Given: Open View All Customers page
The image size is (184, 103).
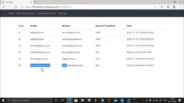Looking at the screenshot, I should pyautogui.click(x=26, y=13).
